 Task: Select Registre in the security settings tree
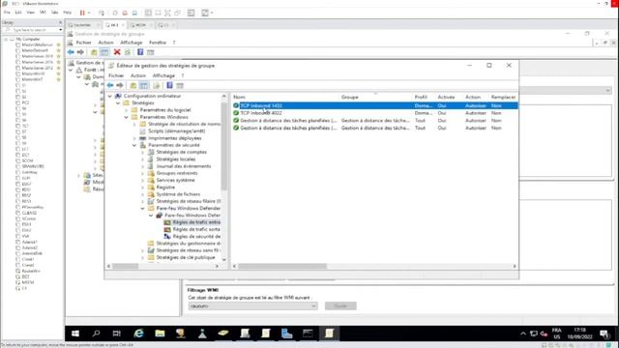point(165,188)
